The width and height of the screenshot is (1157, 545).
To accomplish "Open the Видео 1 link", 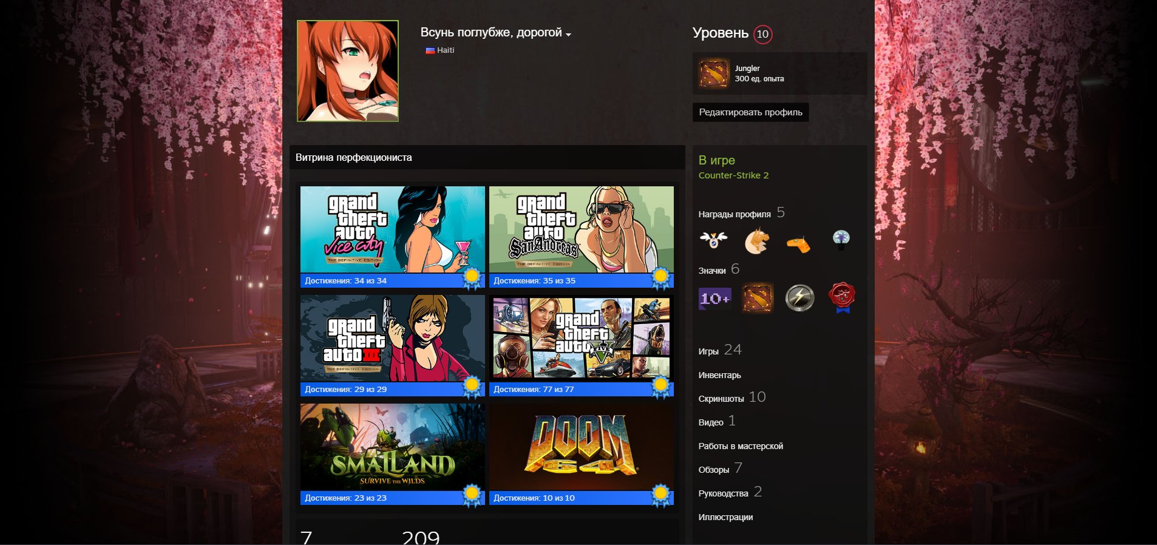I will (717, 421).
